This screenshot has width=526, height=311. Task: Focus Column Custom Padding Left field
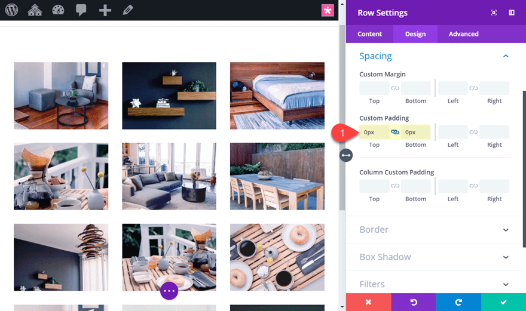tap(453, 186)
